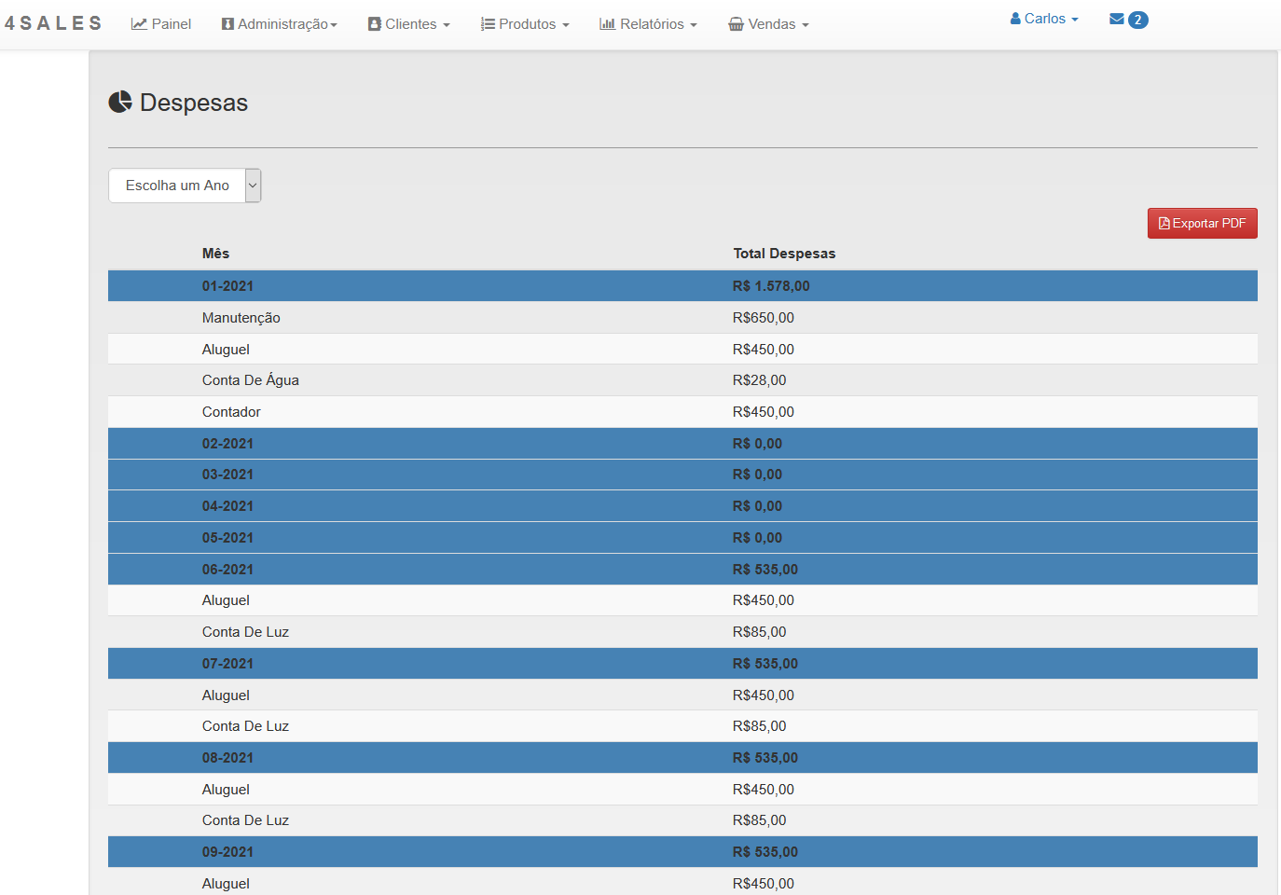Screen dimensions: 1281x895
Task: Click the Despesas pie chart icon
Action: point(120,102)
